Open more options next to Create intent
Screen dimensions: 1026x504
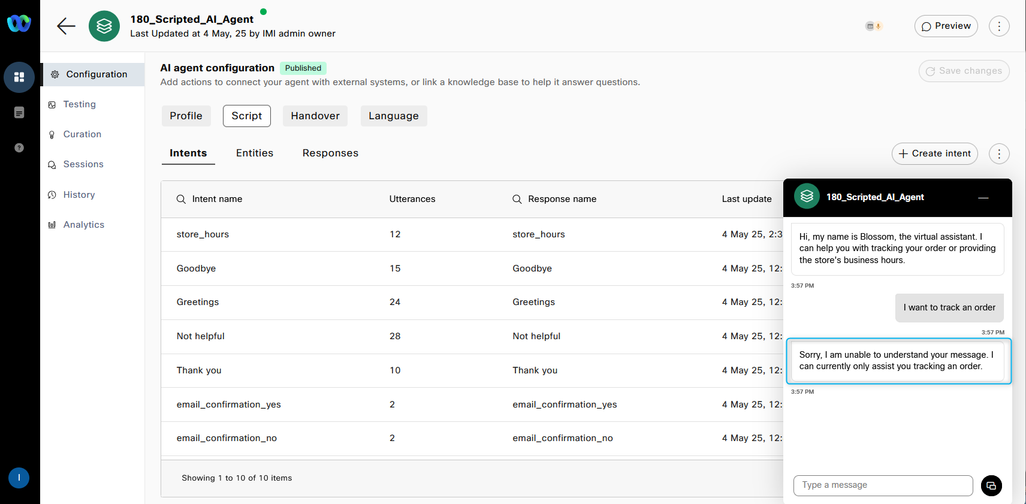point(999,154)
